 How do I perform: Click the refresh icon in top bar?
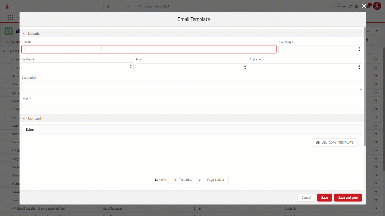[x=351, y=7]
